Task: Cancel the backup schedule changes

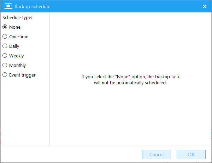Action: click(157, 154)
